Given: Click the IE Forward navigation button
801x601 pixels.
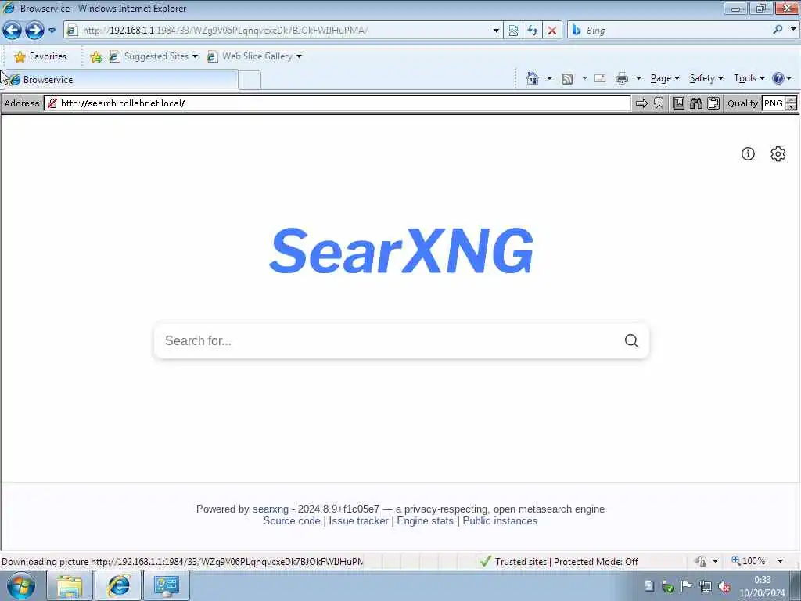Looking at the screenshot, I should click(x=34, y=31).
